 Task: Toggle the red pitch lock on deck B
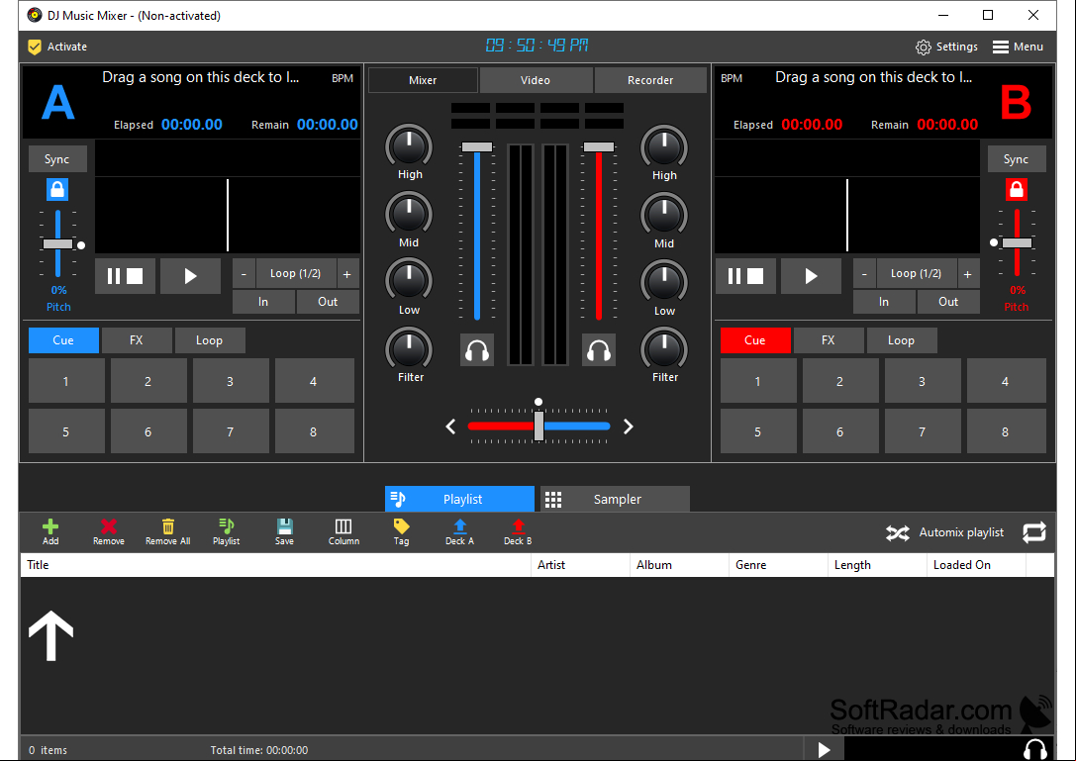pyautogui.click(x=1017, y=189)
